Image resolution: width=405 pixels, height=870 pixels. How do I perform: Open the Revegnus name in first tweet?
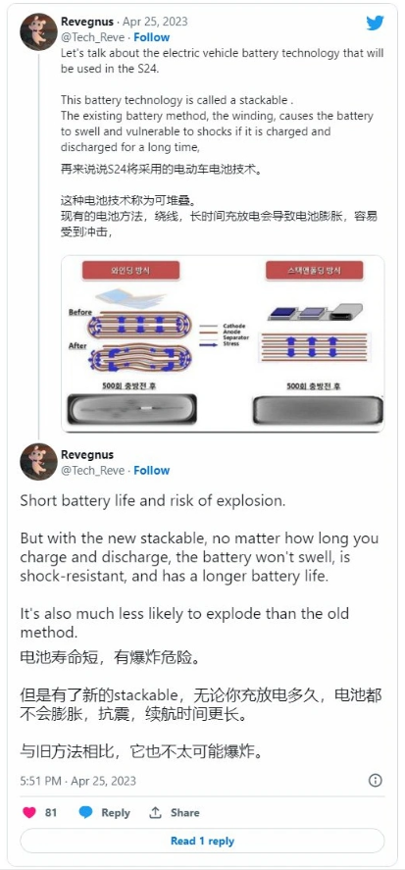pyautogui.click(x=86, y=22)
